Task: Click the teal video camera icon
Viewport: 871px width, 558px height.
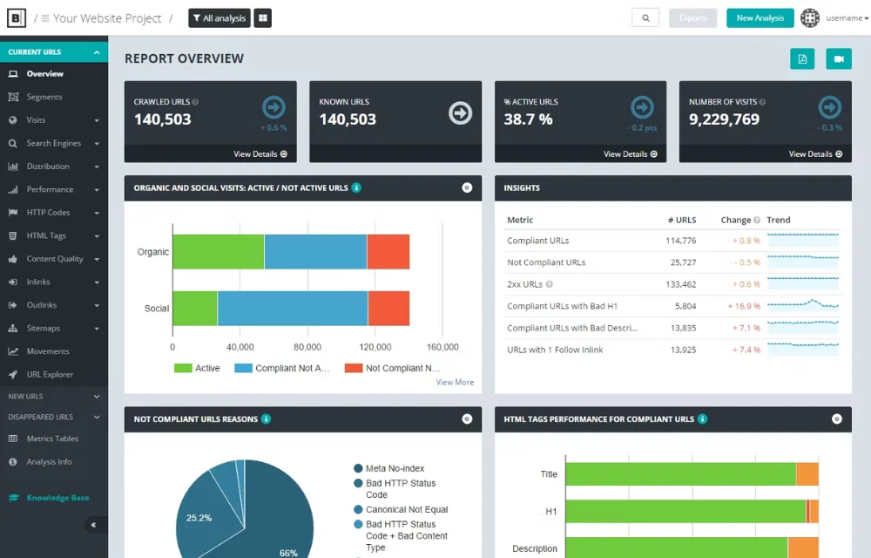Action: pyautogui.click(x=838, y=58)
